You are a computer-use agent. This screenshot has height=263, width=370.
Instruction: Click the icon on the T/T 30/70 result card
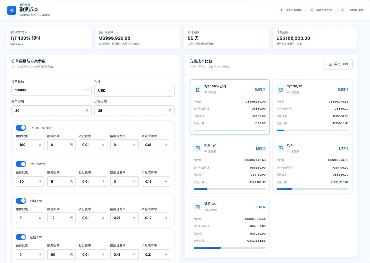click(281, 90)
